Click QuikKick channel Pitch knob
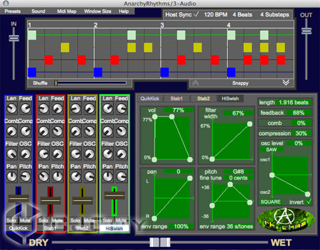Viewport: 320px width, 250px height. point(26,177)
